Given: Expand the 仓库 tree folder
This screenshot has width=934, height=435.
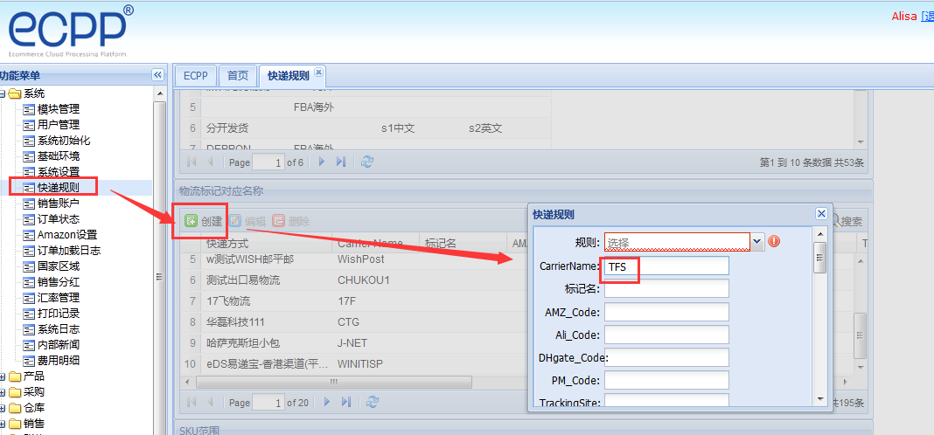Looking at the screenshot, I should [3, 408].
